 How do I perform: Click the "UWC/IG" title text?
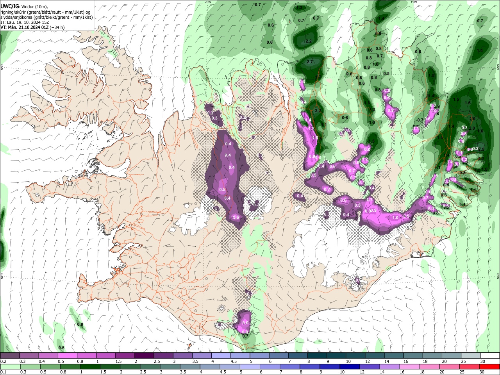coord(10,6)
